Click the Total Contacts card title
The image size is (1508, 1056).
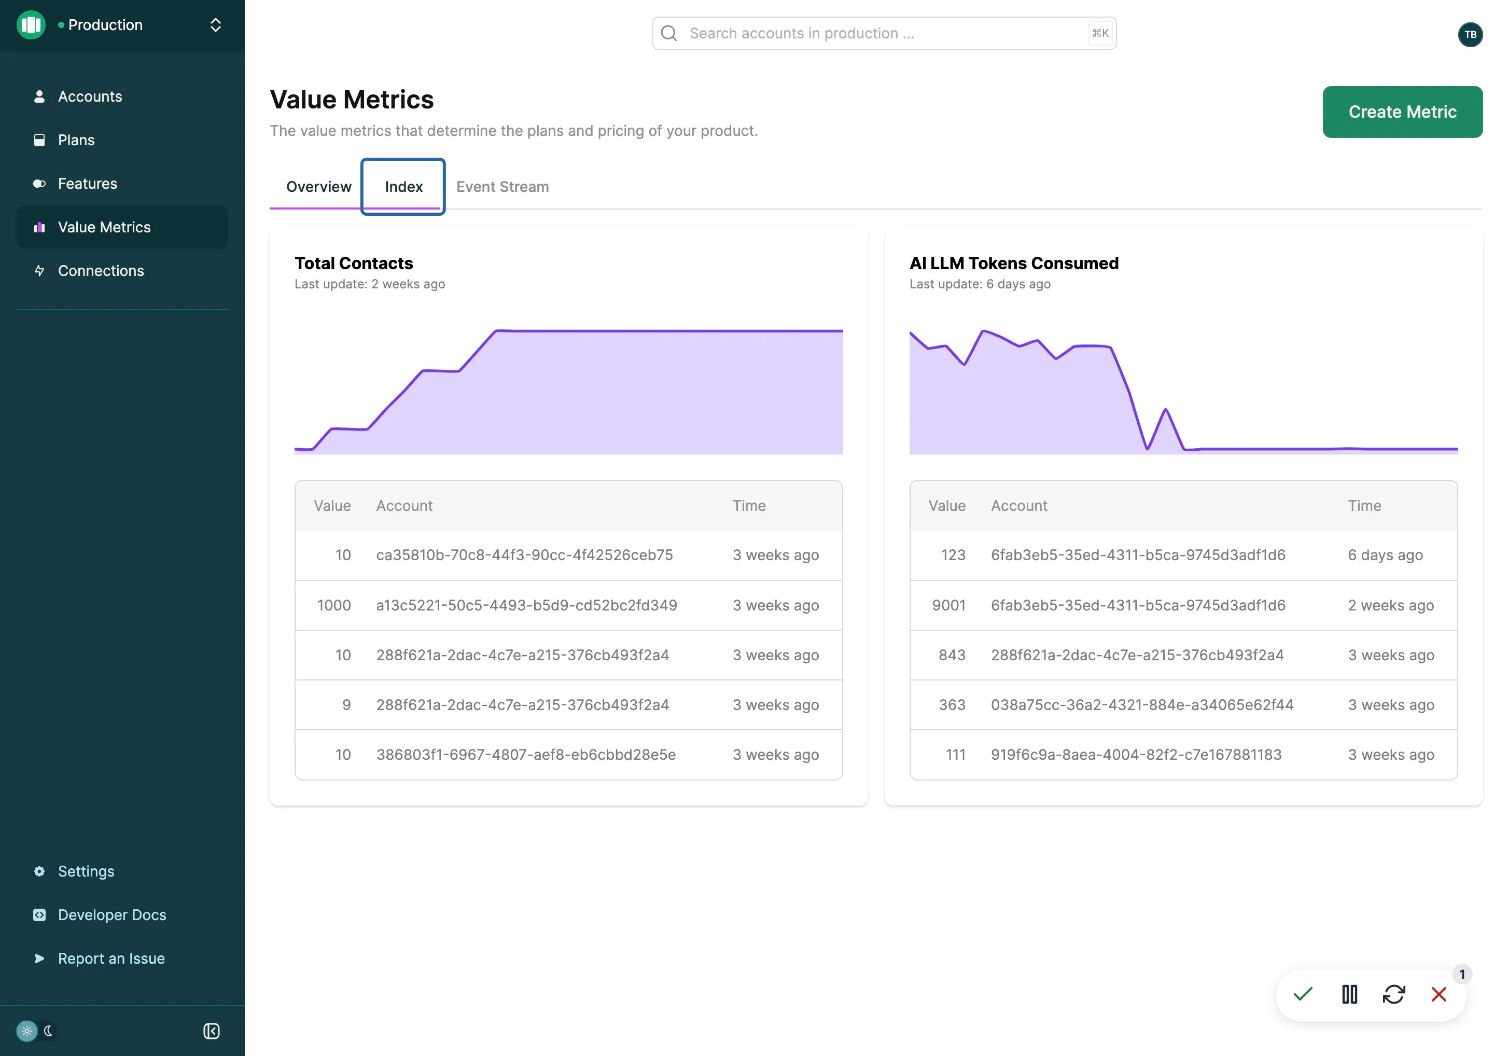click(x=353, y=262)
